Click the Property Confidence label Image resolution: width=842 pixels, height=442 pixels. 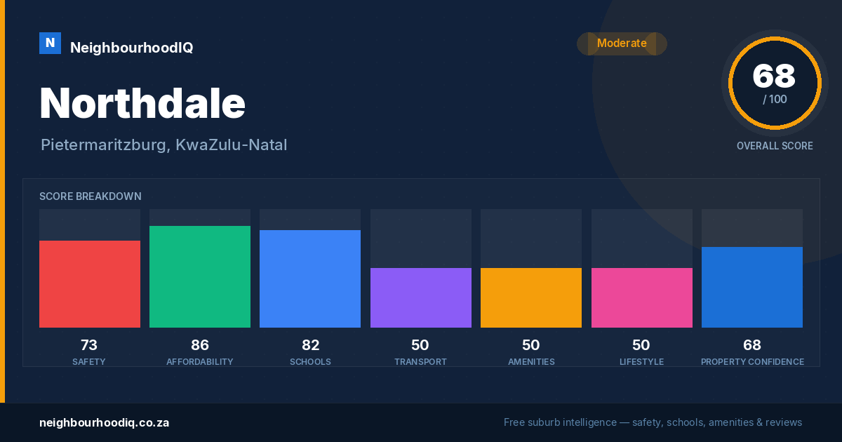pos(752,362)
